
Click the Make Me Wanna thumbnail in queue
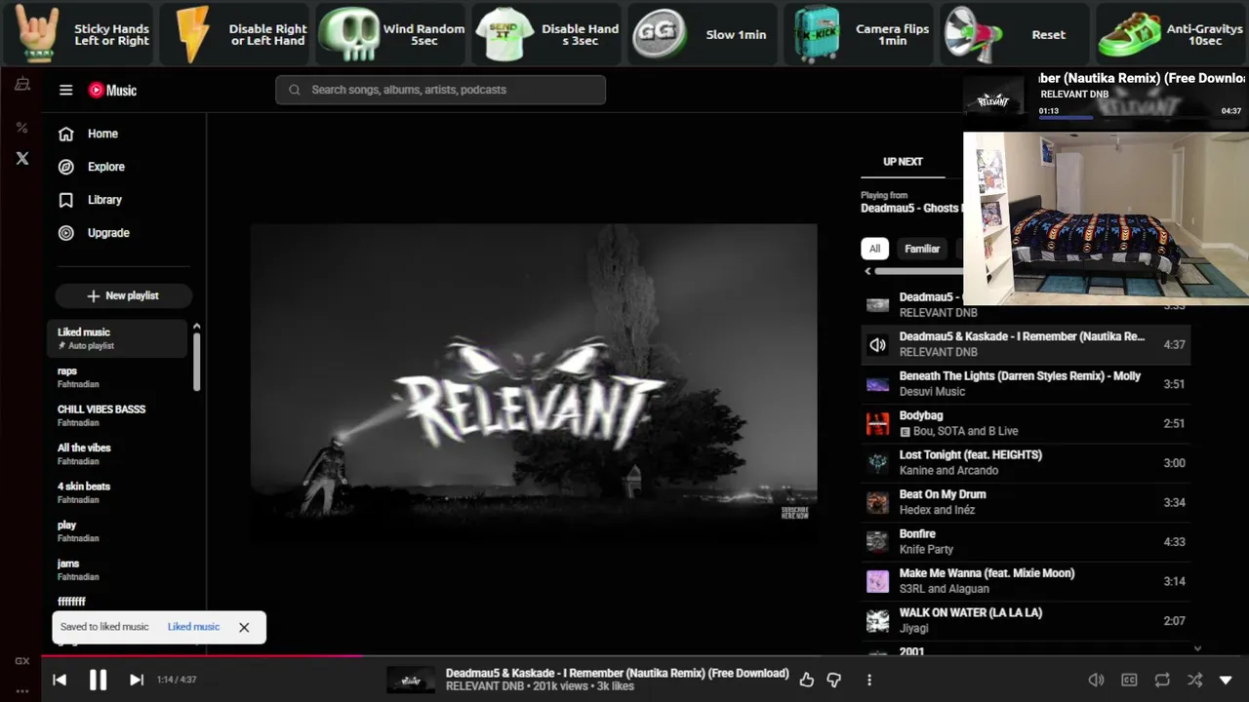click(x=878, y=581)
